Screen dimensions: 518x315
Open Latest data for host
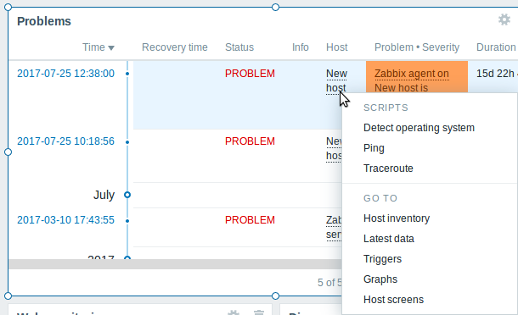pos(389,239)
